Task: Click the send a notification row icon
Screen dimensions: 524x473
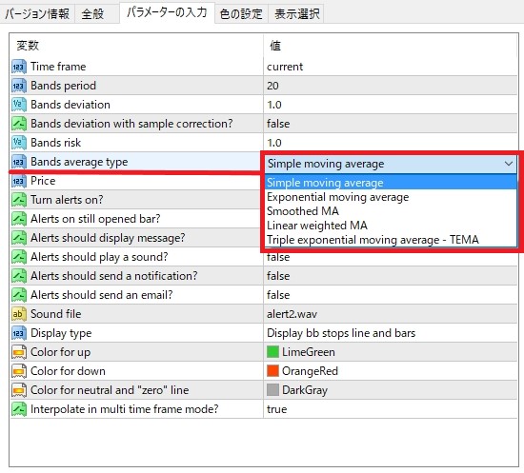Action: (x=19, y=276)
